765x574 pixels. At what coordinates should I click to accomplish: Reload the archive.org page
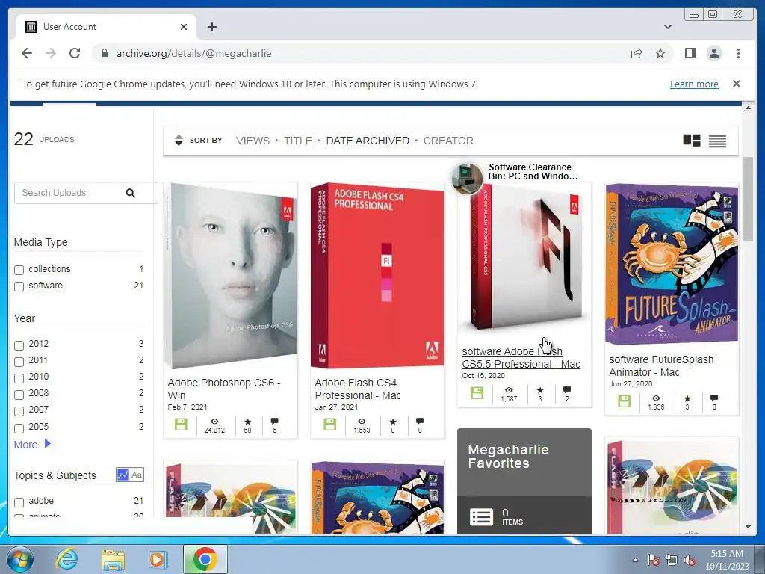pos(75,53)
